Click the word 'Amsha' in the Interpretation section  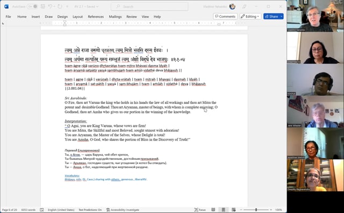(83, 139)
